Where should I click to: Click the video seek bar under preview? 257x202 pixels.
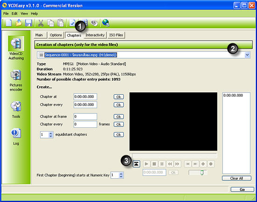(x=173, y=155)
